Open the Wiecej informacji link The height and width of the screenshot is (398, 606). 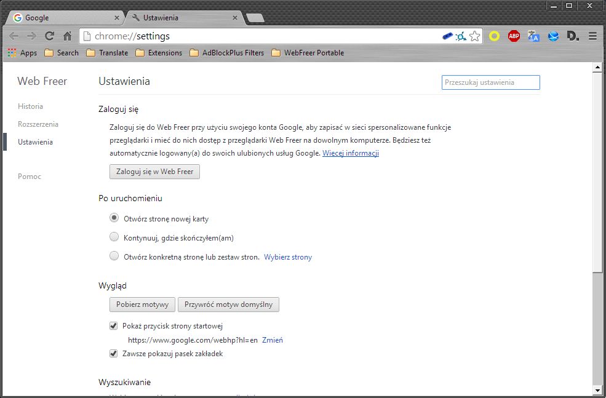350,153
